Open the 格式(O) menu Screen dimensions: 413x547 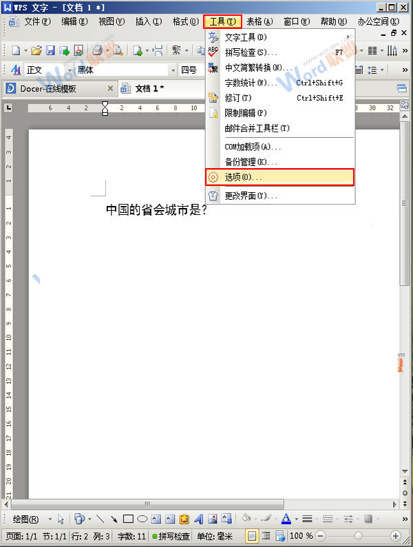click(185, 21)
